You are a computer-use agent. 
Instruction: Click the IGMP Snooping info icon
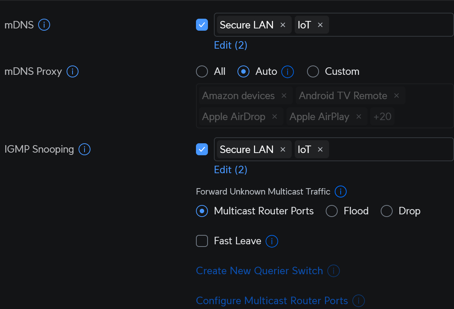click(85, 150)
